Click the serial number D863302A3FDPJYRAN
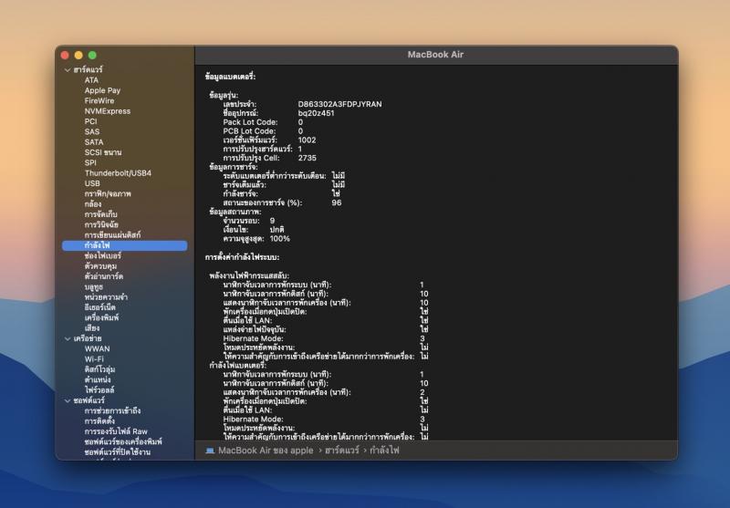The width and height of the screenshot is (730, 508). pyautogui.click(x=339, y=104)
